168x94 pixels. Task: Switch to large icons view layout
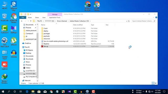pos(156,83)
